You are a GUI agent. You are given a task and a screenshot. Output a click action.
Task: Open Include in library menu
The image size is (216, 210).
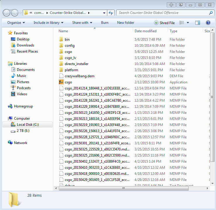tap(48, 23)
